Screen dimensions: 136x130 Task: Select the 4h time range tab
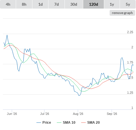(8, 4)
